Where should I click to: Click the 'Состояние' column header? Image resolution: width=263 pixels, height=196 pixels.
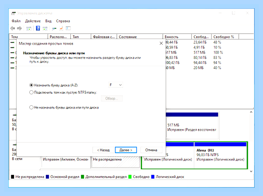(140, 37)
